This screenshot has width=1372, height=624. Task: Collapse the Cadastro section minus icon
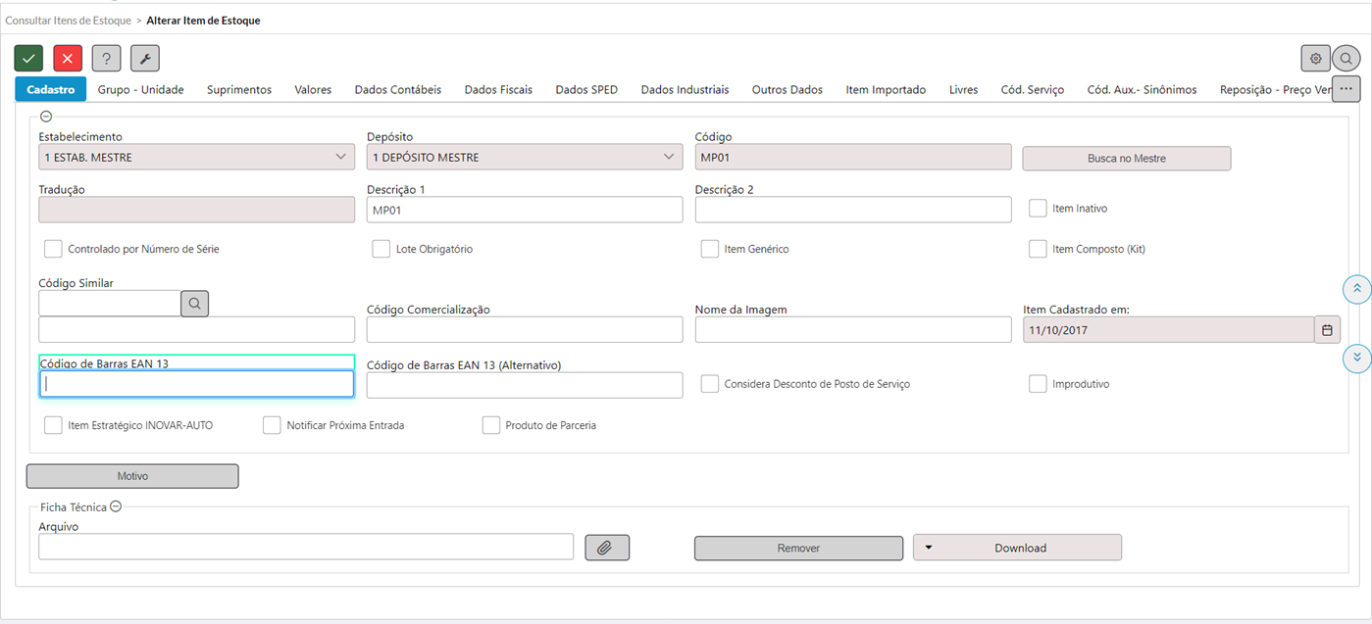coord(46,116)
